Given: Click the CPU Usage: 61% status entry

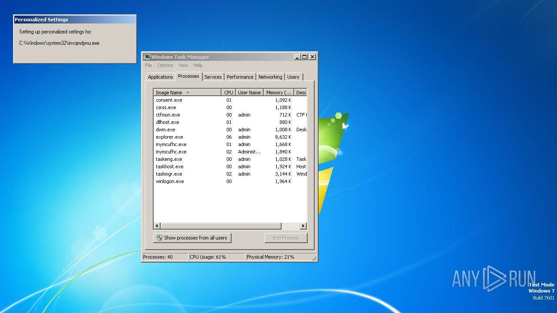Looking at the screenshot, I should pyautogui.click(x=217, y=257).
